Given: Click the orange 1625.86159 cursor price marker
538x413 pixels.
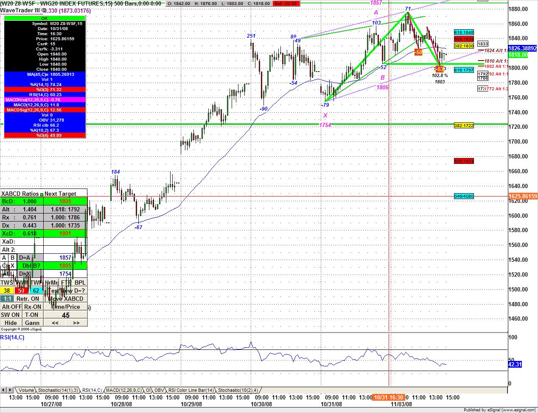Looking at the screenshot, I should tap(523, 197).
